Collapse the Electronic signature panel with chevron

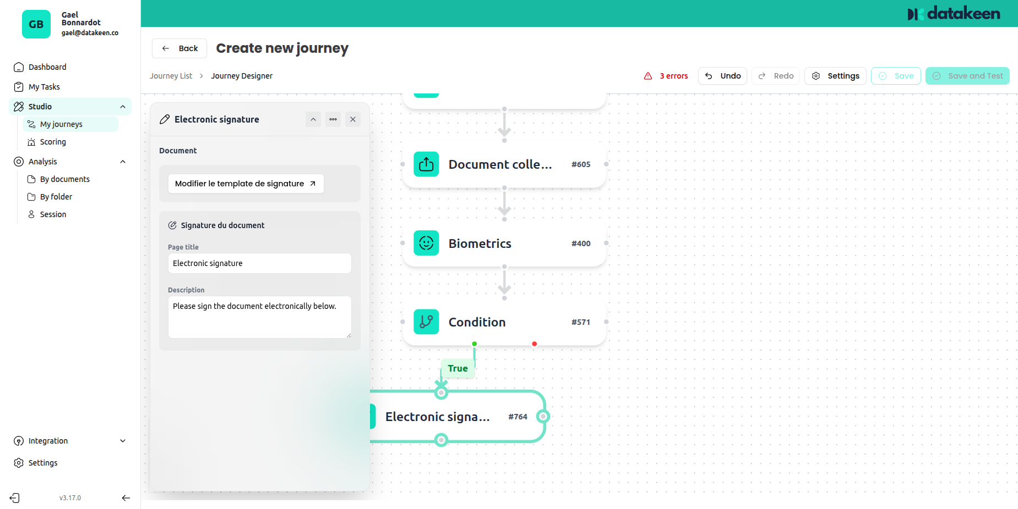click(x=313, y=119)
